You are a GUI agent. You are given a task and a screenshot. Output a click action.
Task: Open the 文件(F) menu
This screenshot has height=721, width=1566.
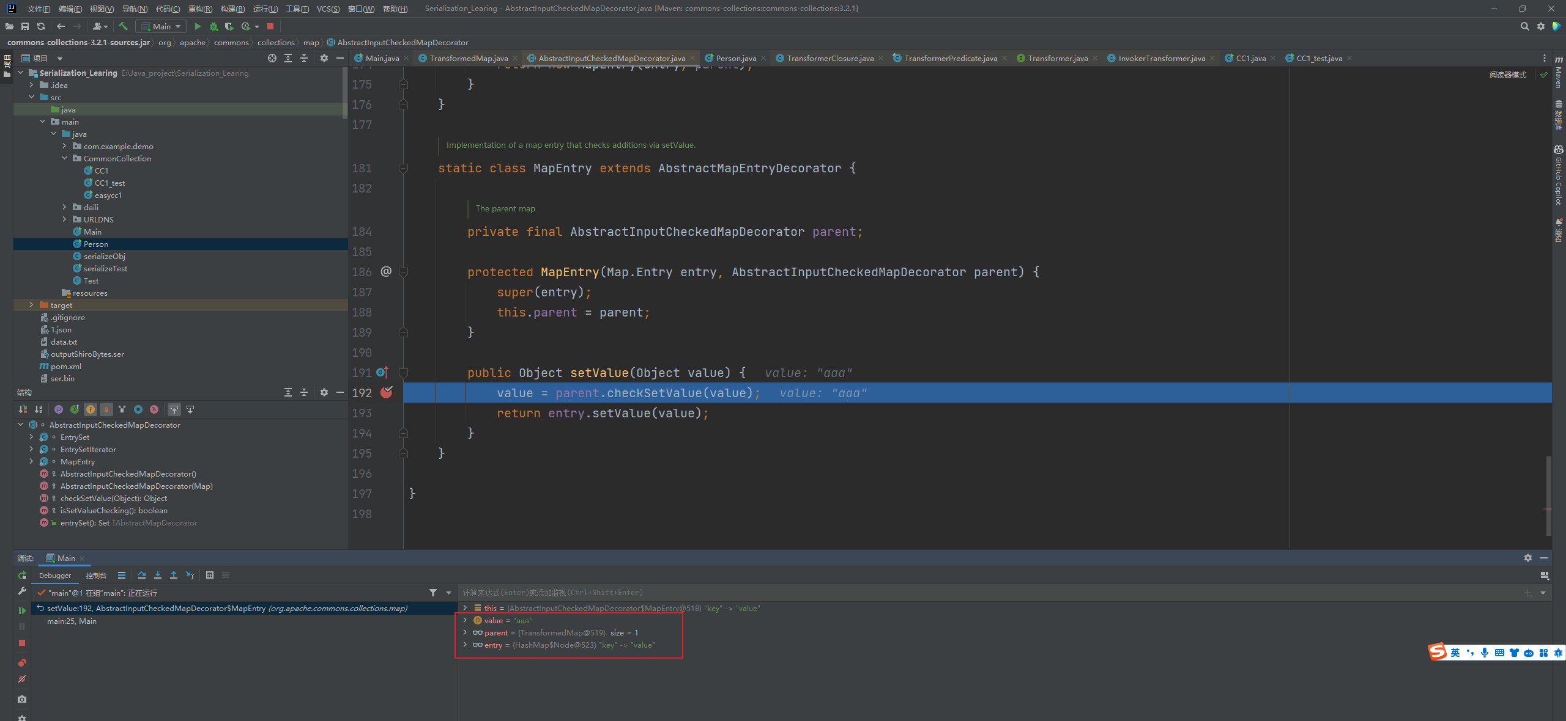(x=39, y=9)
